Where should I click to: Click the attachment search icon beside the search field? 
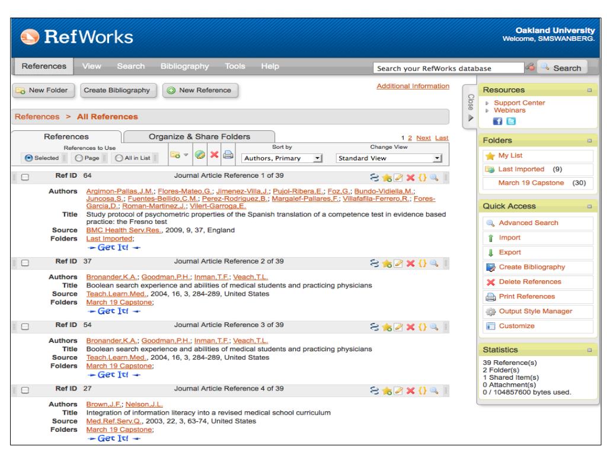pyautogui.click(x=530, y=67)
